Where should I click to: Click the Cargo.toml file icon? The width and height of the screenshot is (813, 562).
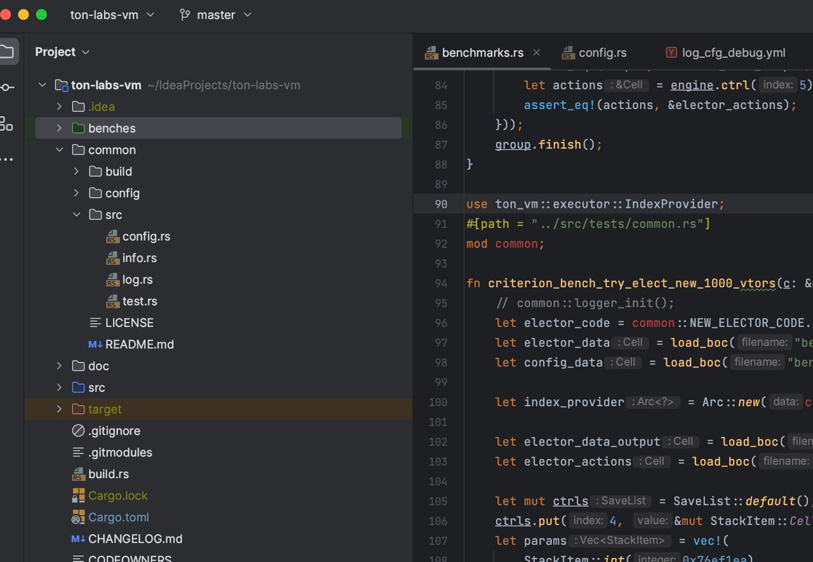click(78, 518)
